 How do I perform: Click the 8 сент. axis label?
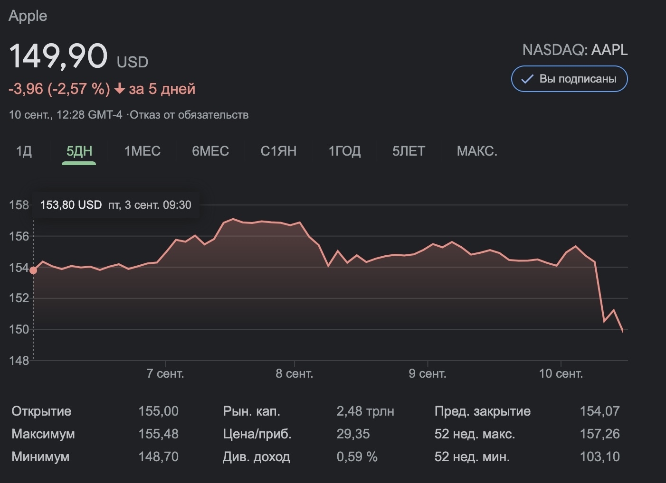(x=295, y=374)
